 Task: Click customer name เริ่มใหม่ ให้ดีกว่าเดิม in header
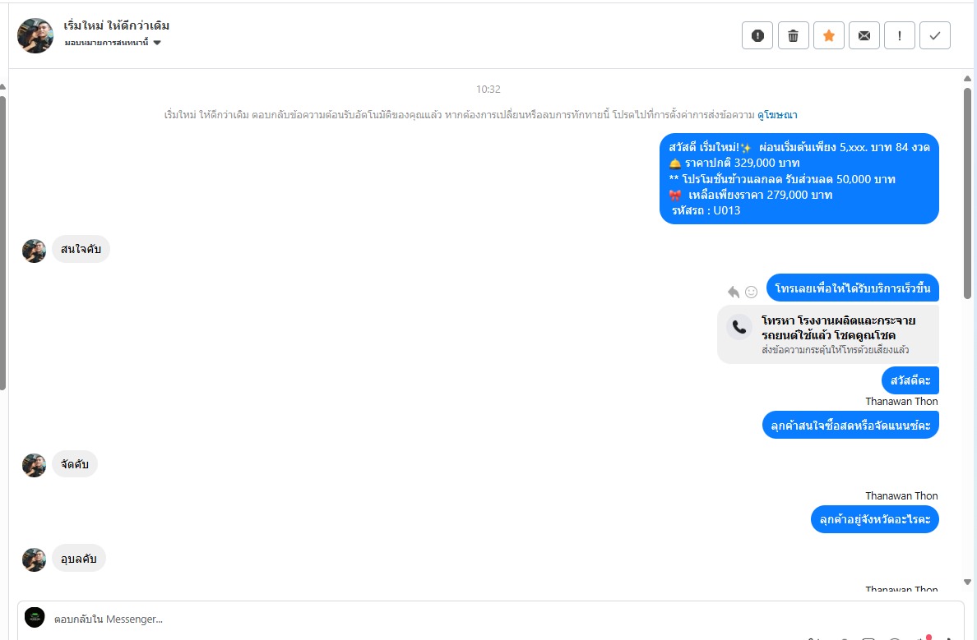point(117,25)
